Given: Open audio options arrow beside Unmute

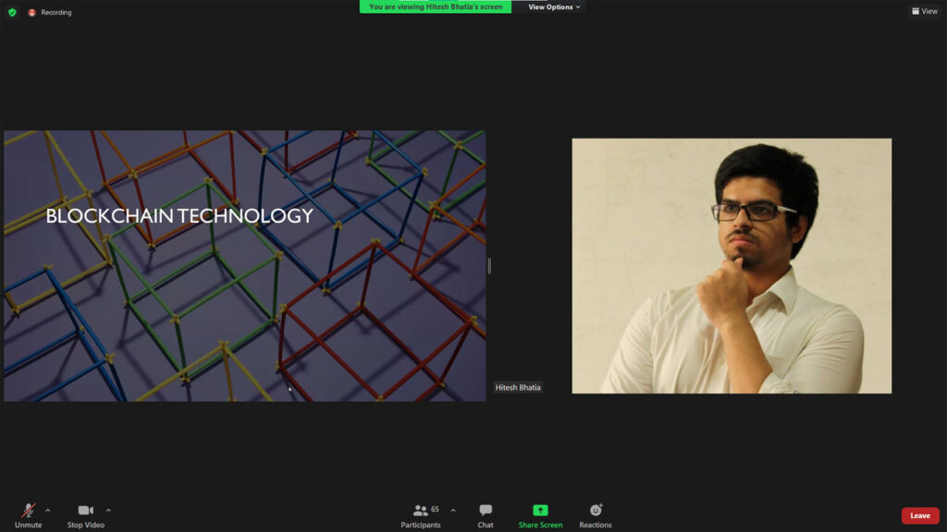Looking at the screenshot, I should (x=48, y=510).
